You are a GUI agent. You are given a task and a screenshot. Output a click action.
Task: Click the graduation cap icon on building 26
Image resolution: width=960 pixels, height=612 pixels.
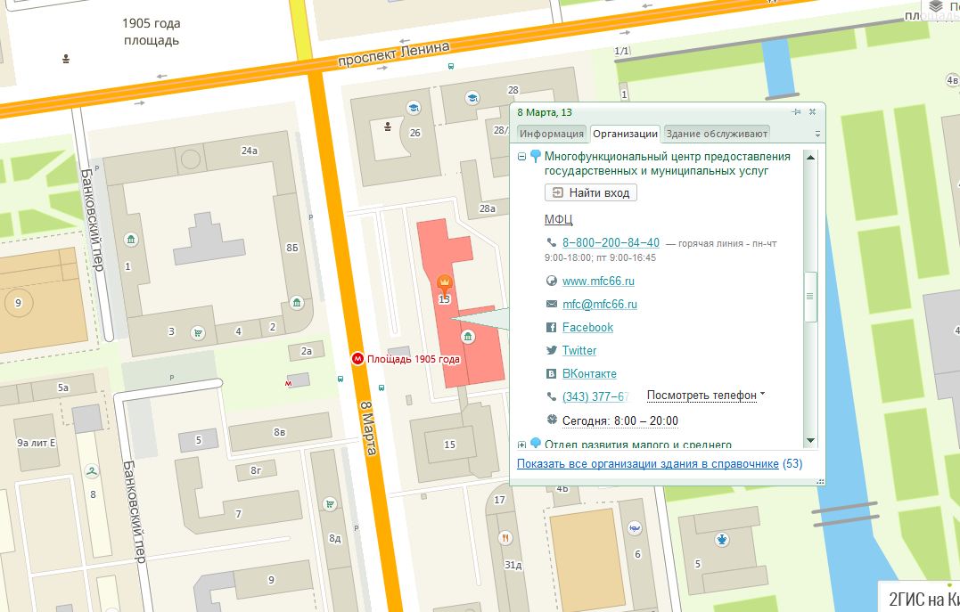coord(414,109)
